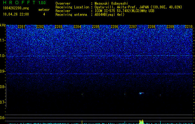Click the 2202 time marker
The width and height of the screenshot is (195, 124).
click(x=40, y=26)
